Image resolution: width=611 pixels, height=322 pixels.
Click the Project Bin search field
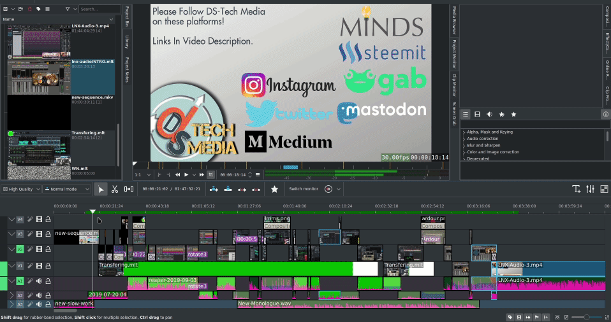pos(99,8)
